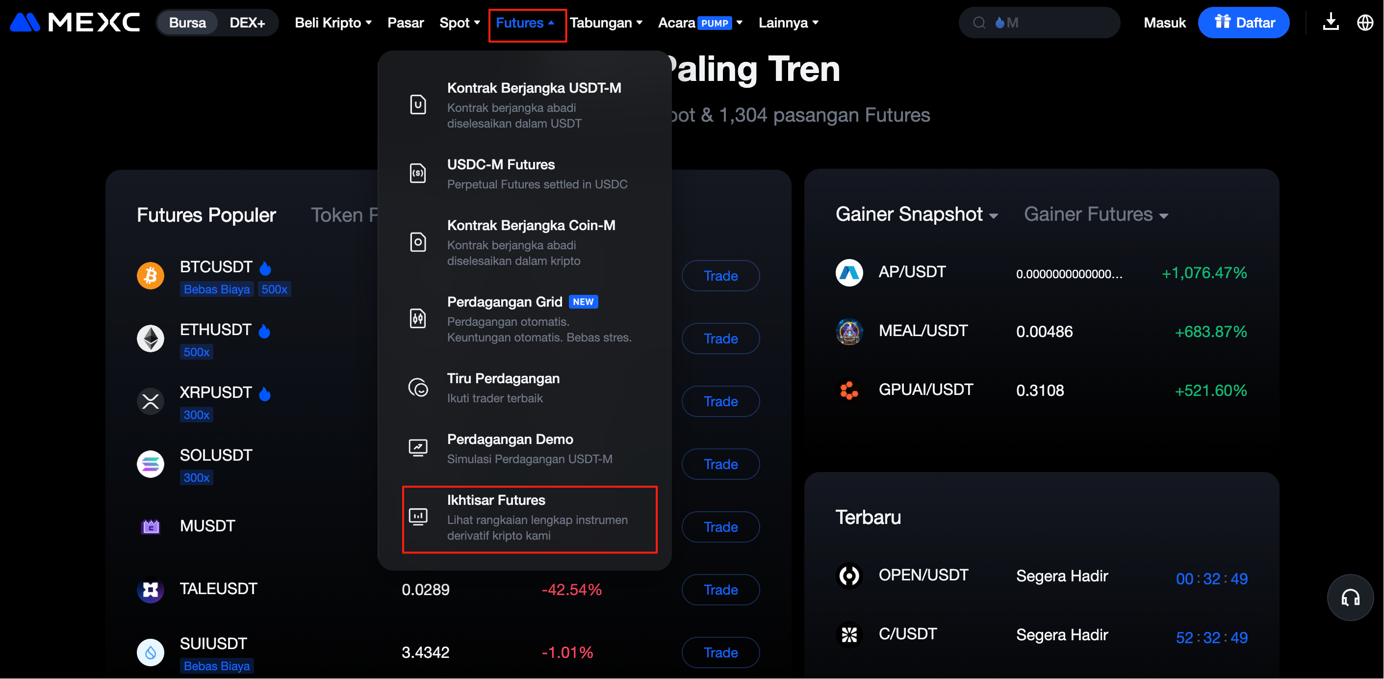Screen dimensions: 1384x679
Task: Click the Daftar button
Action: pos(1243,23)
